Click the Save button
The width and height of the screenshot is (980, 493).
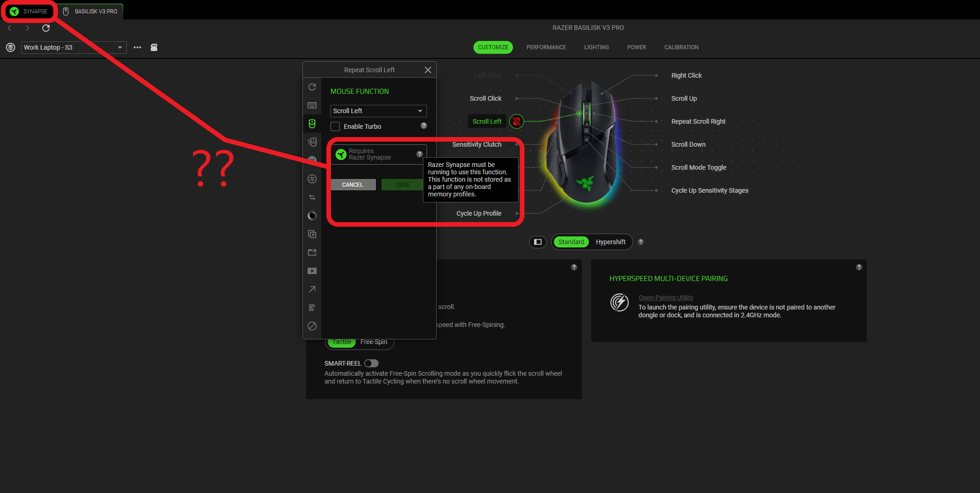403,184
